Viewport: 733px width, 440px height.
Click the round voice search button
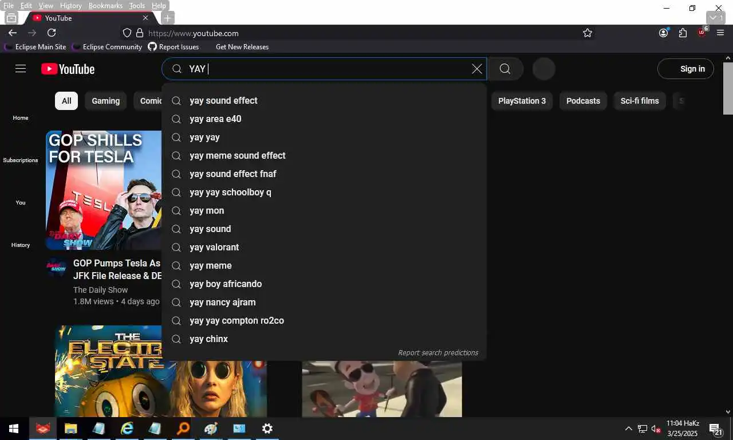543,69
